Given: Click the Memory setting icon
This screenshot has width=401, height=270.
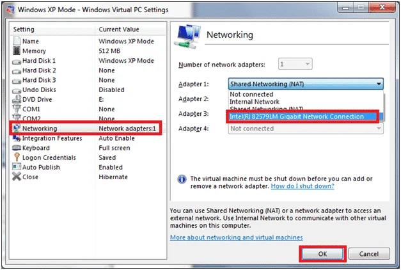Looking at the screenshot, I should [x=17, y=51].
